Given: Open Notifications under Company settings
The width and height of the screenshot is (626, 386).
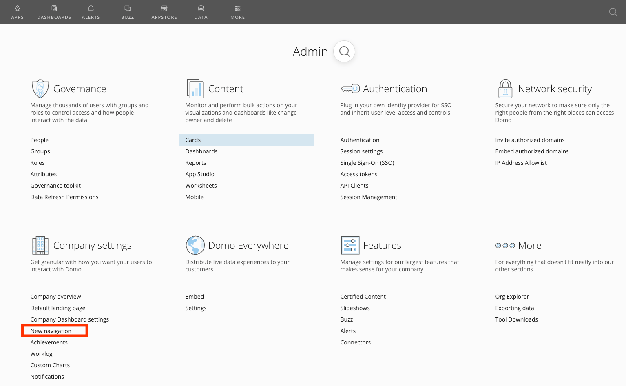Looking at the screenshot, I should coord(47,377).
